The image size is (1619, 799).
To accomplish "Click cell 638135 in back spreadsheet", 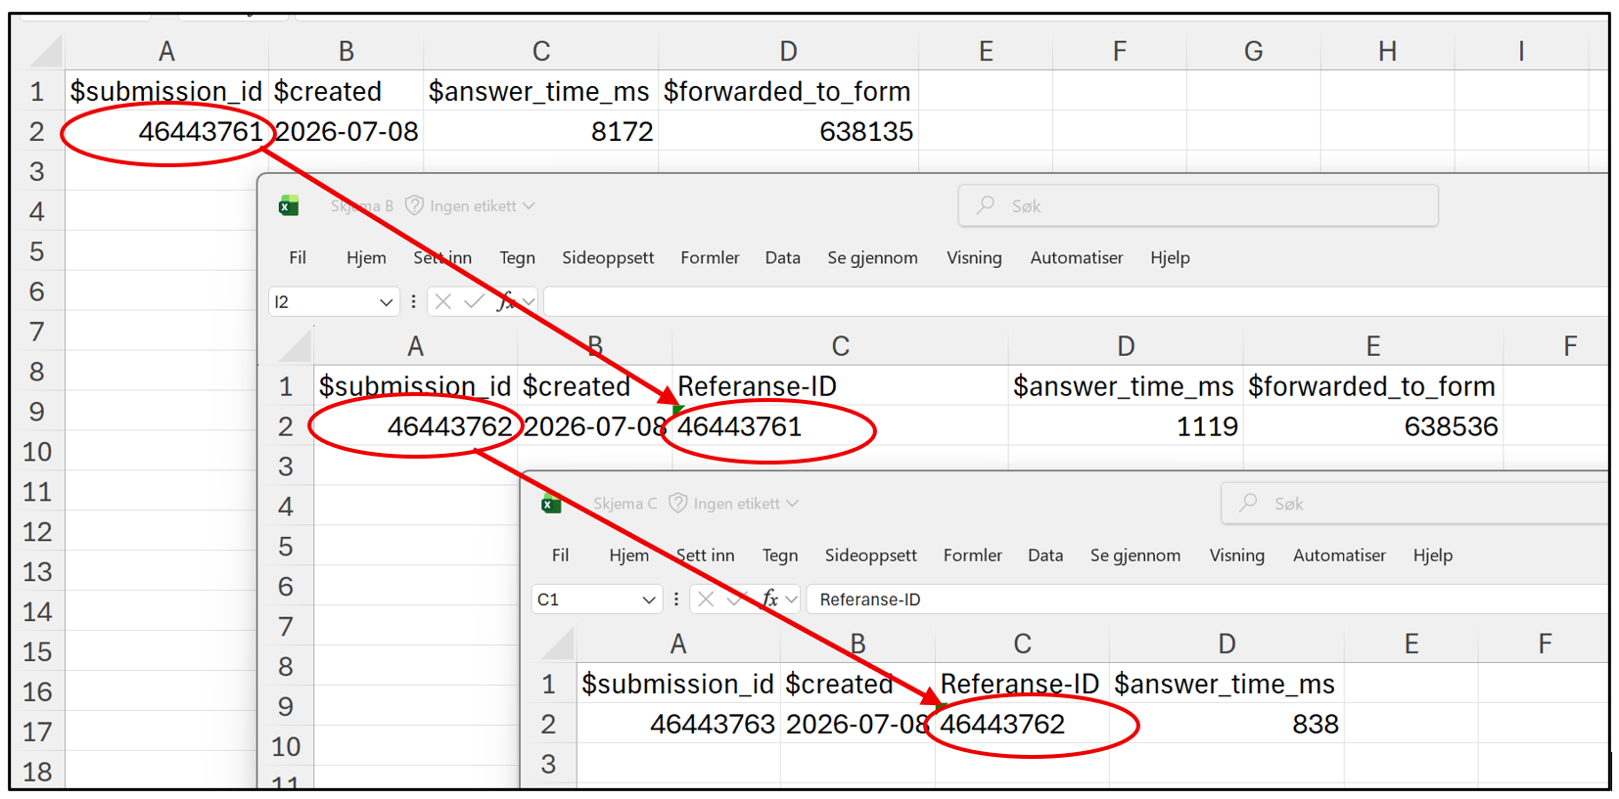I will (x=788, y=131).
